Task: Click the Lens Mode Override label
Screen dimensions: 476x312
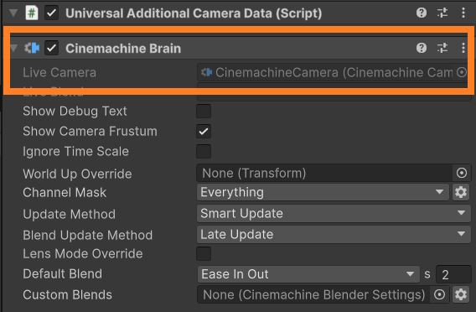Action: [83, 253]
